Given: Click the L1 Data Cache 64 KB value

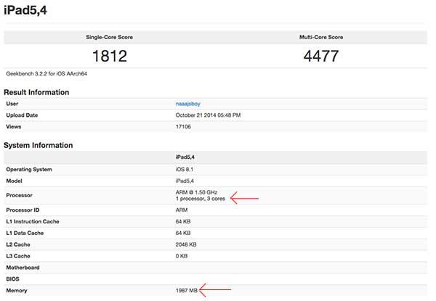Looking at the screenshot, I should tap(183, 233).
